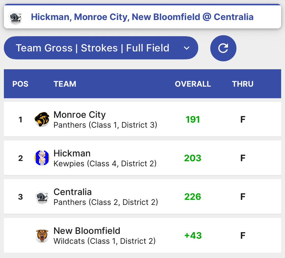Image resolution: width=285 pixels, height=258 pixels.
Task: Sort by the OVERALL column header
Action: 193,84
